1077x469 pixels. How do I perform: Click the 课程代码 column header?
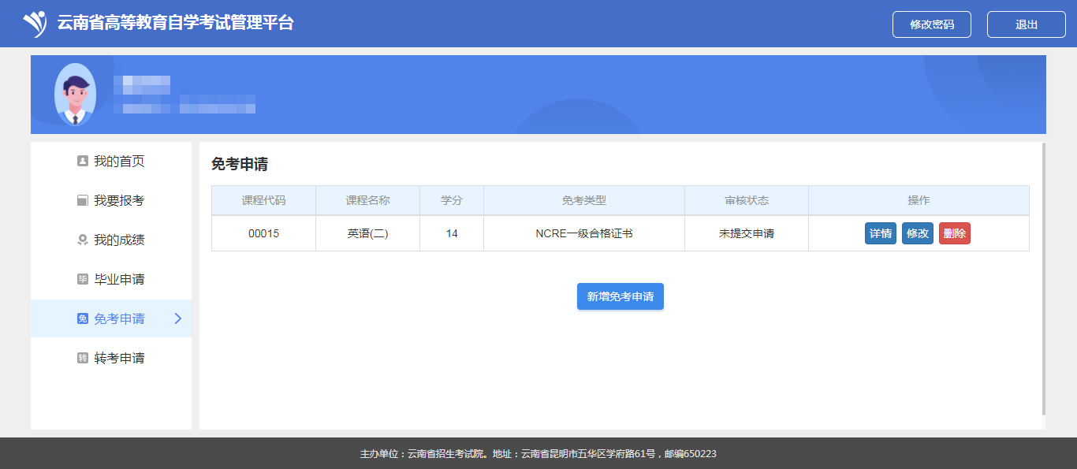click(x=263, y=200)
